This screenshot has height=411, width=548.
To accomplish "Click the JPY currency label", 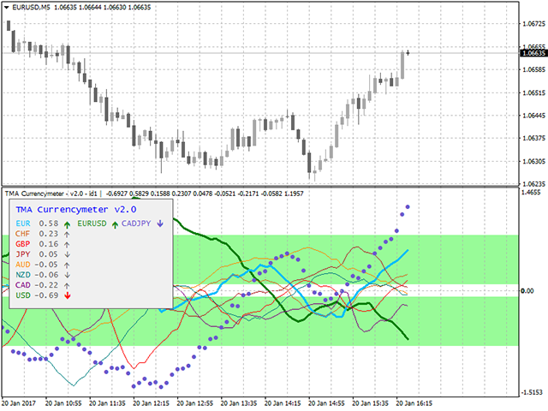I will pyautogui.click(x=23, y=254).
